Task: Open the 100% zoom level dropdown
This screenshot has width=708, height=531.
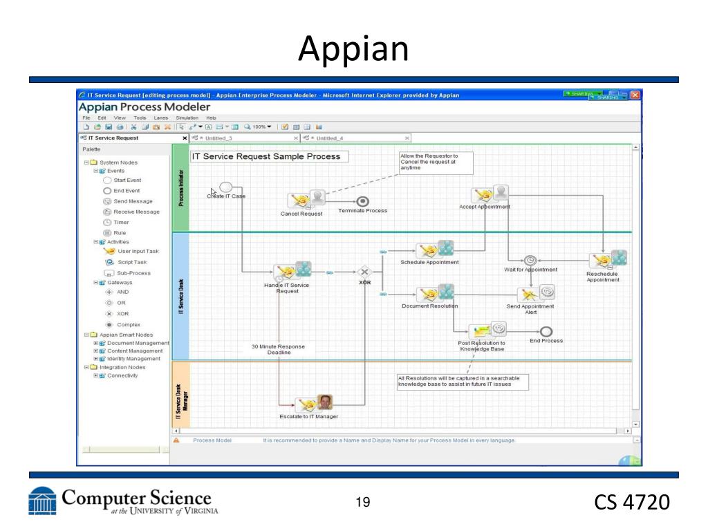Action: (x=270, y=127)
